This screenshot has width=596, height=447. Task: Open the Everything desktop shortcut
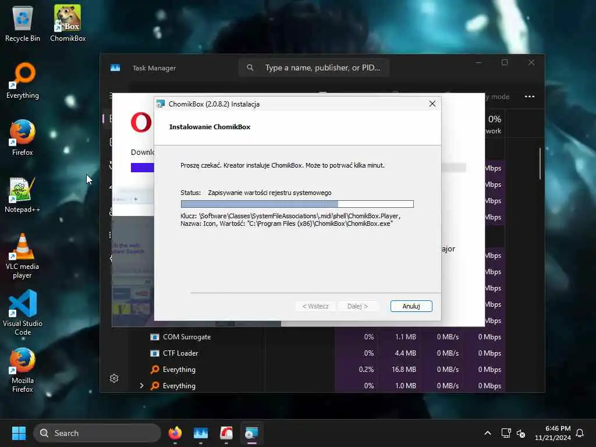(23, 81)
